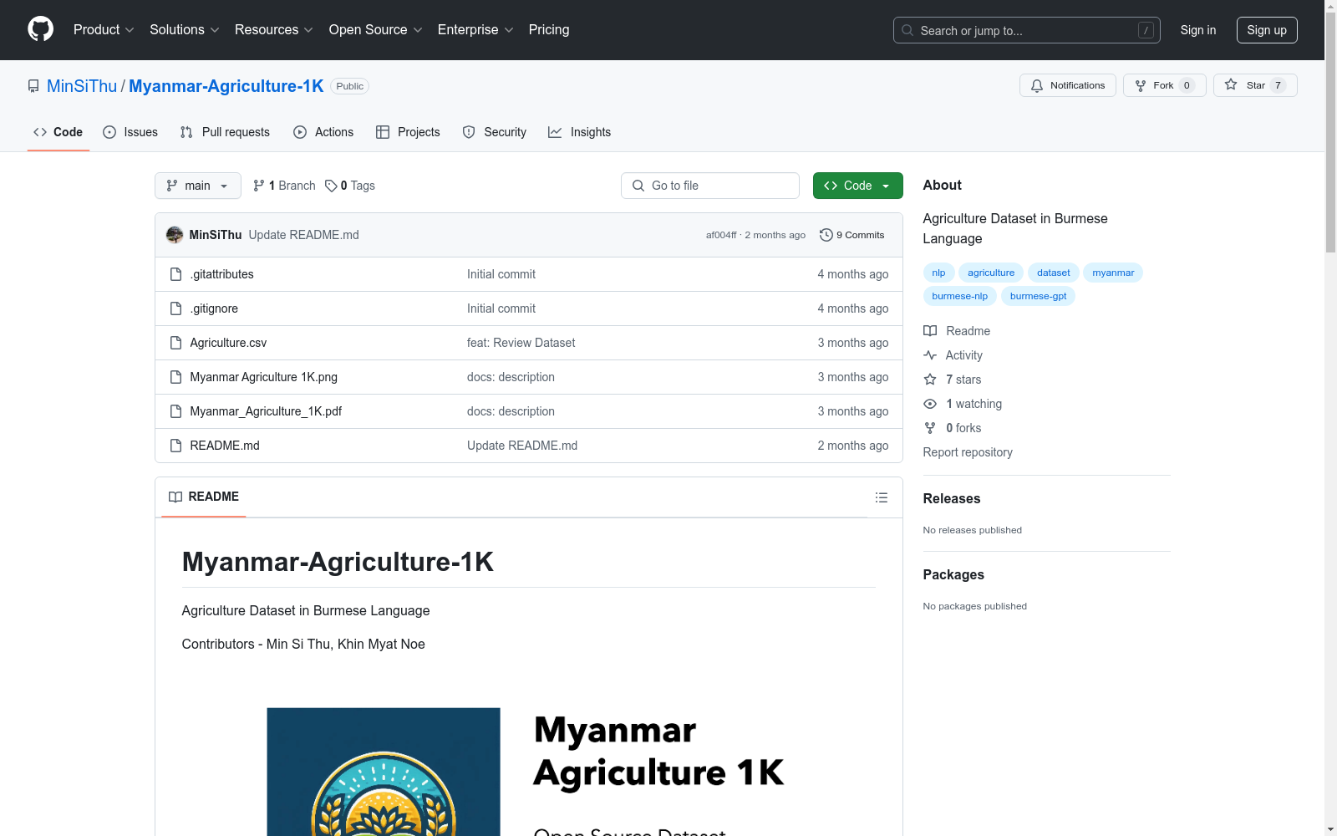This screenshot has height=836, width=1337.
Task: Click the Notifications button
Action: 1068,85
